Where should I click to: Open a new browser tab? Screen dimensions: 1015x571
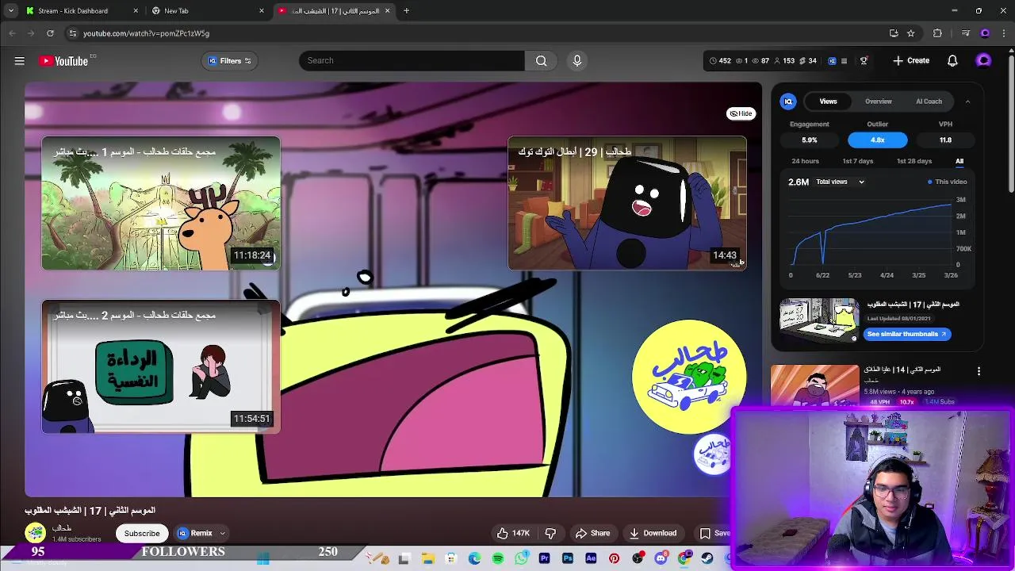click(x=406, y=11)
